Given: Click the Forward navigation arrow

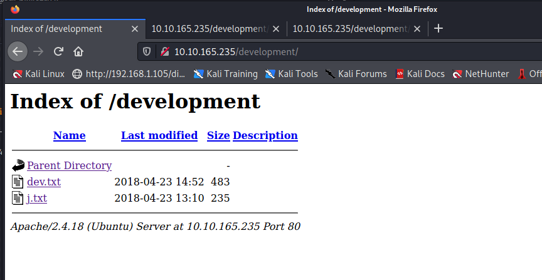Looking at the screenshot, I should (x=38, y=51).
